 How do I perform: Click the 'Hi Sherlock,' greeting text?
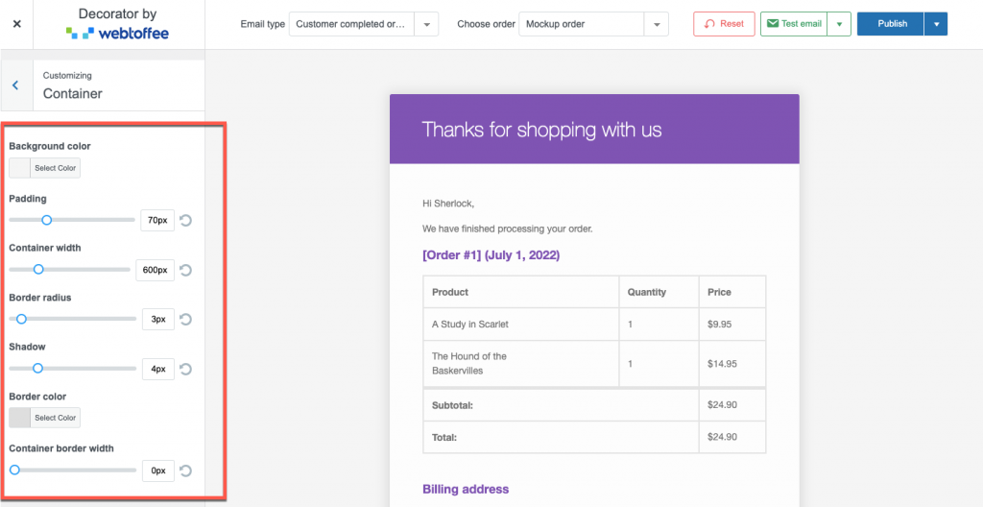[x=448, y=204]
